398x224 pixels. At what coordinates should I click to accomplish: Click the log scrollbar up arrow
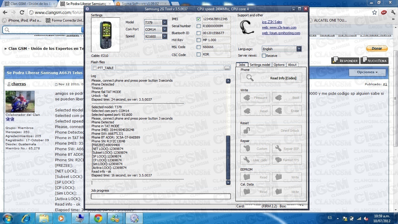228,81
